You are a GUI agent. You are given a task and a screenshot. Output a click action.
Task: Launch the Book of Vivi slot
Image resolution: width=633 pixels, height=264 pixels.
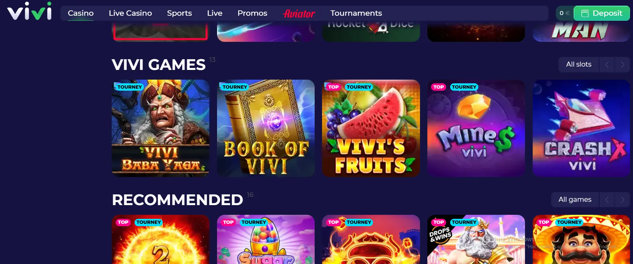click(x=266, y=128)
